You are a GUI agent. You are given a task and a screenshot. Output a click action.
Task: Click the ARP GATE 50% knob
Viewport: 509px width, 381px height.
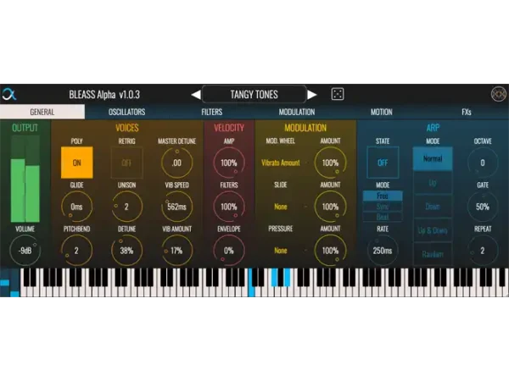point(483,207)
